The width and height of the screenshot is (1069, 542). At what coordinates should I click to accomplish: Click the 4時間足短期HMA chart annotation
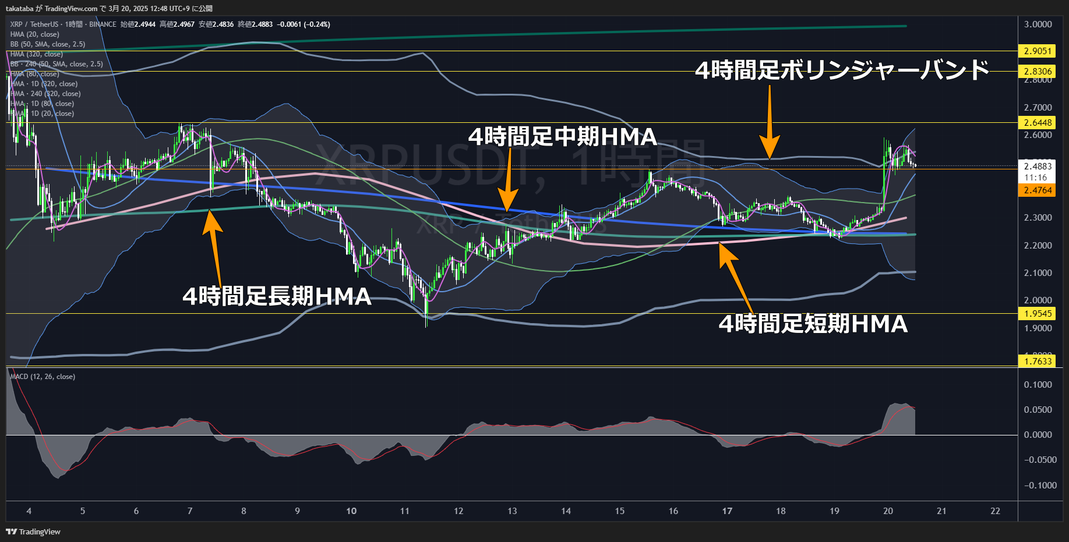coord(813,324)
